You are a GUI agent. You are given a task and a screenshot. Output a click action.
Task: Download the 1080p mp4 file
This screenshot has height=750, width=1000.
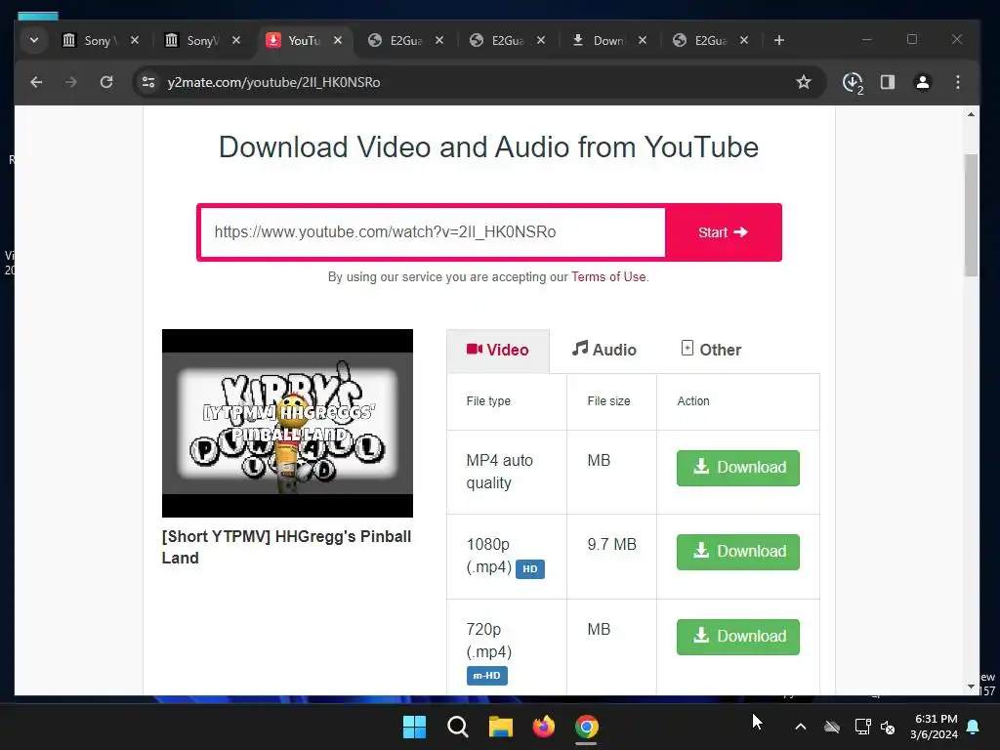click(738, 552)
